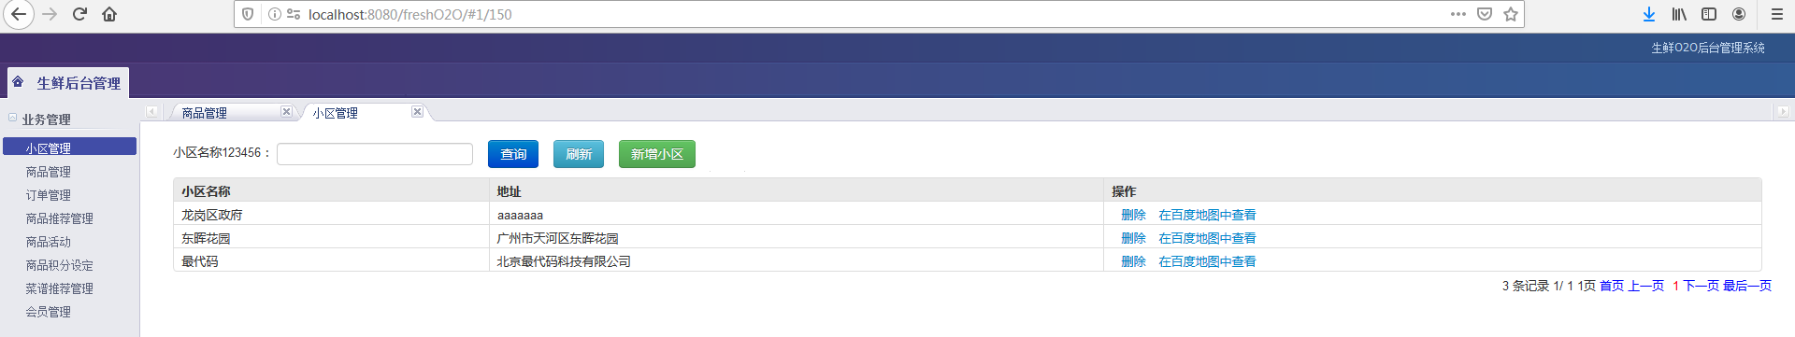The width and height of the screenshot is (1795, 337).
Task: Bookmark this page with the star icon
Action: (1510, 14)
